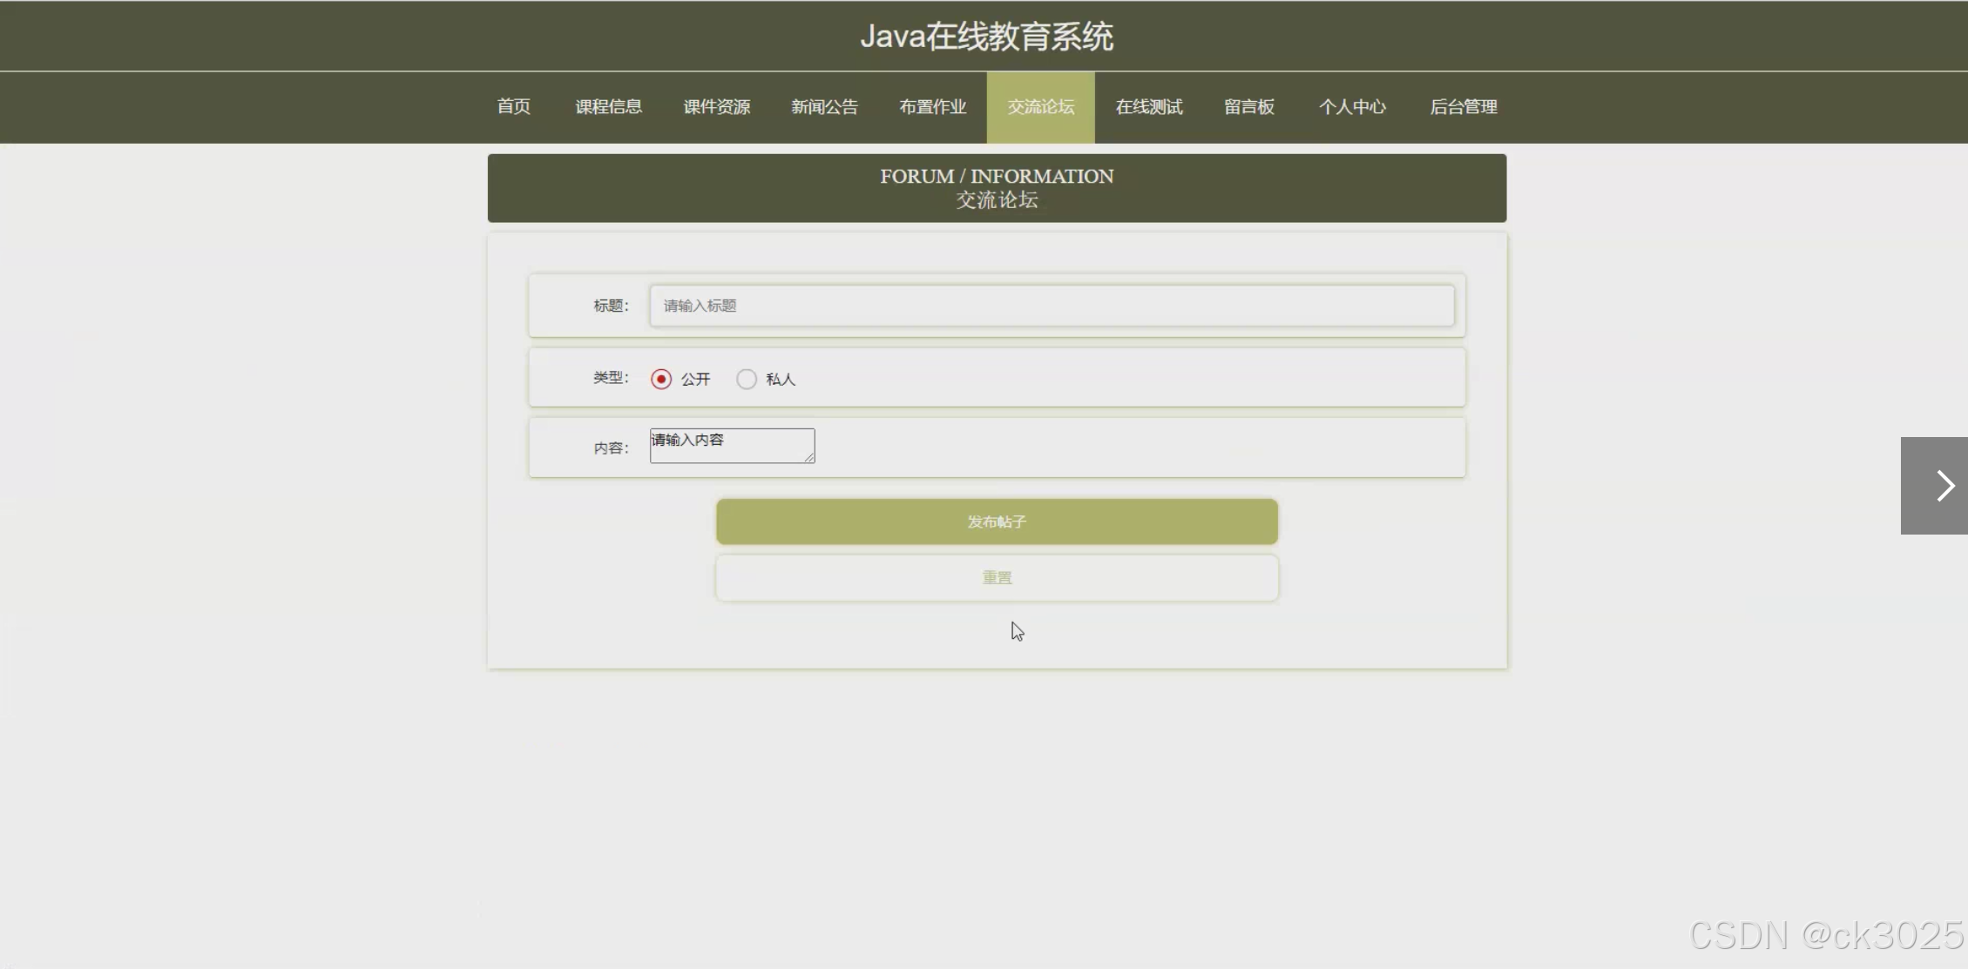Open the 留言板 page

pyautogui.click(x=1248, y=106)
